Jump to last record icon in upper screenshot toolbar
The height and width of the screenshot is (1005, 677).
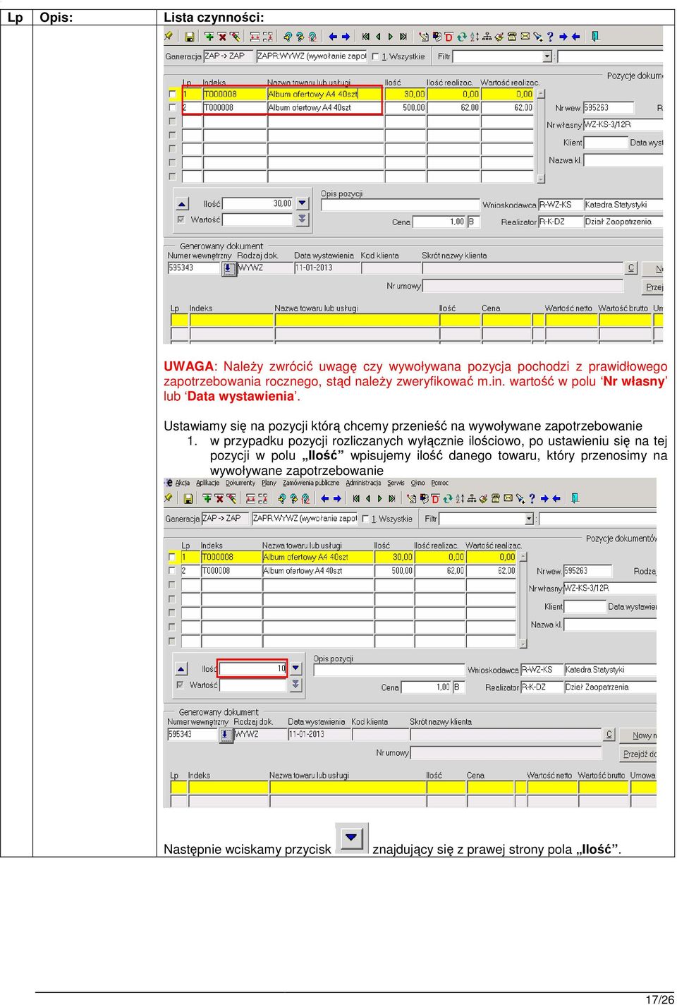pos(403,37)
